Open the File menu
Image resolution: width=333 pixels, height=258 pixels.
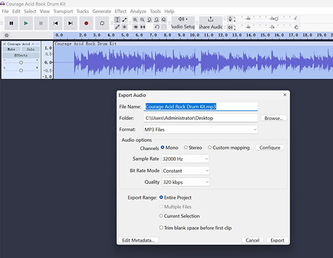point(6,11)
